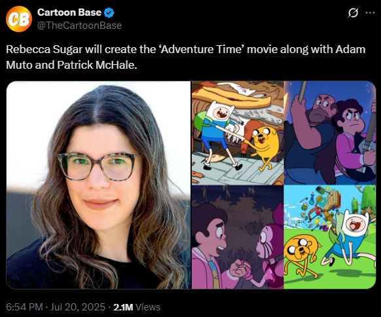Viewport: 381px width, 317px height.
Task: Click the tweet text about Rebecca Sugar
Action: point(186,57)
